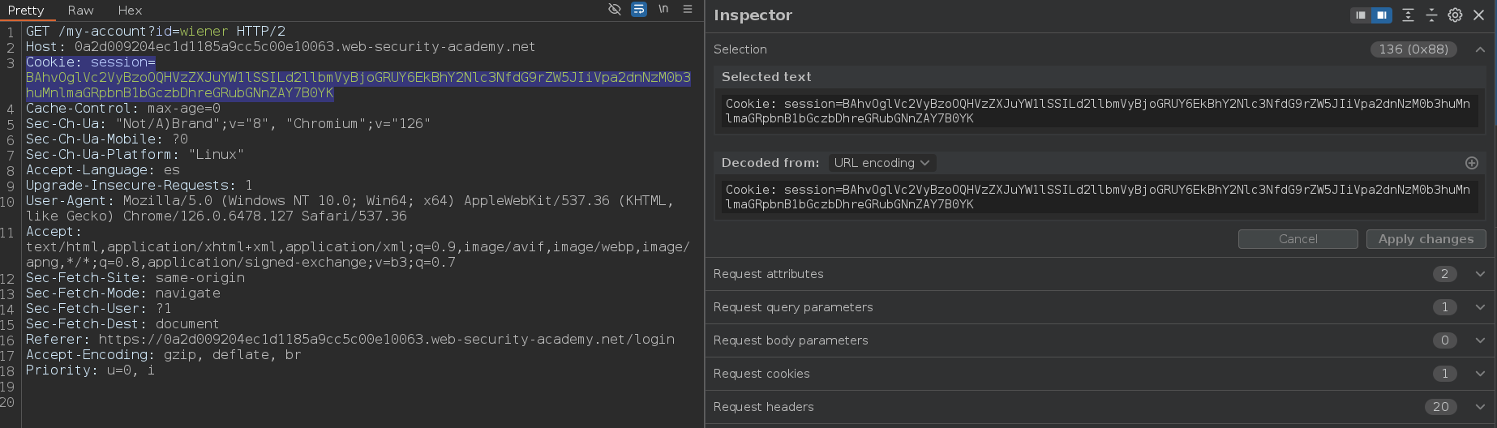Collapse the Selection section
Screen dimensions: 1497x428
1480,49
